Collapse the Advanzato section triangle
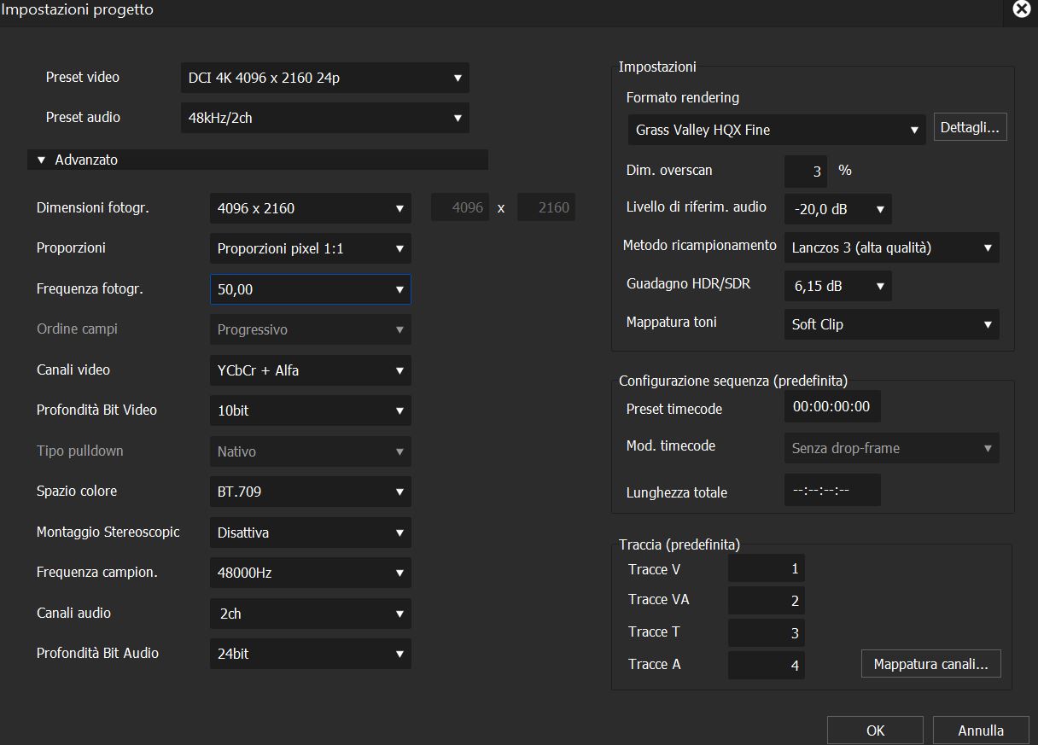 [x=41, y=160]
